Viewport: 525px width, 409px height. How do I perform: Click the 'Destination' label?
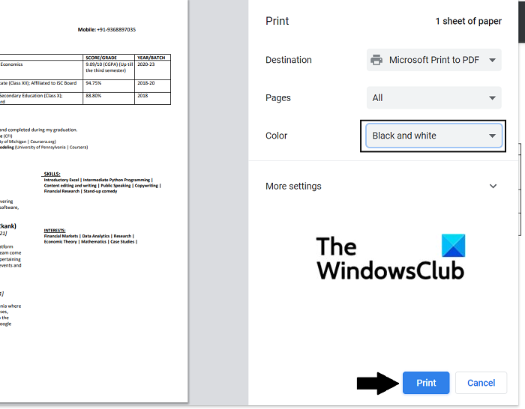point(288,60)
